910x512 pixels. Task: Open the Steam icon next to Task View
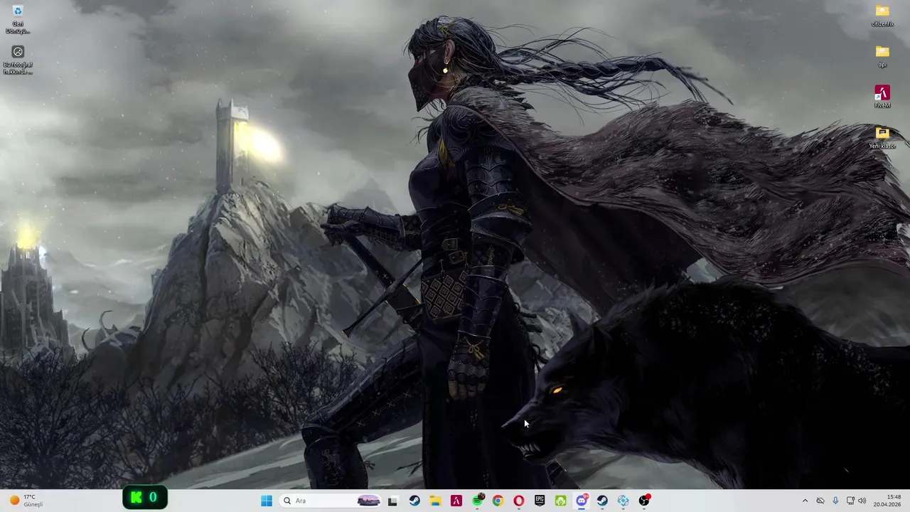coord(414,501)
